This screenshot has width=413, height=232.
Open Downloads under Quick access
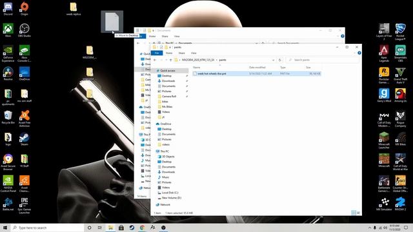click(168, 81)
